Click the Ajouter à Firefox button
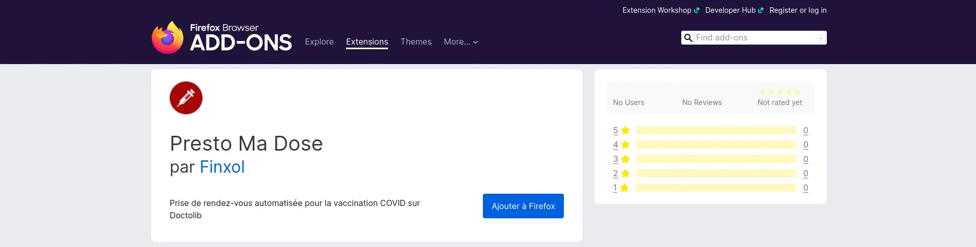976x247 pixels. coord(523,206)
